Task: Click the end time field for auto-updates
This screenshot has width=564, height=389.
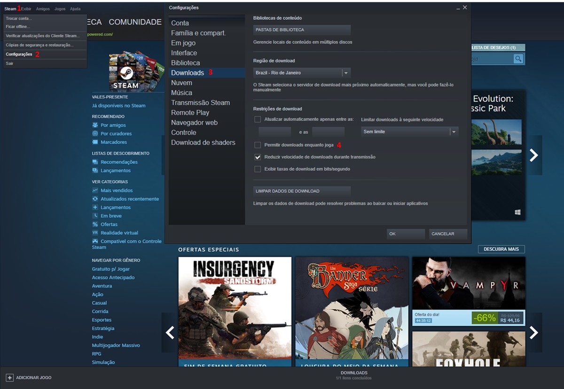Action: (x=329, y=132)
